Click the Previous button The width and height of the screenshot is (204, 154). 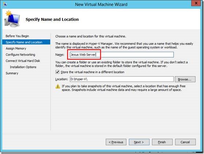[x=116, y=142]
